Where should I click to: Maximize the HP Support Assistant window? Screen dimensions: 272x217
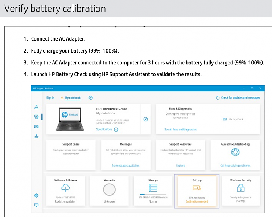pos(252,88)
